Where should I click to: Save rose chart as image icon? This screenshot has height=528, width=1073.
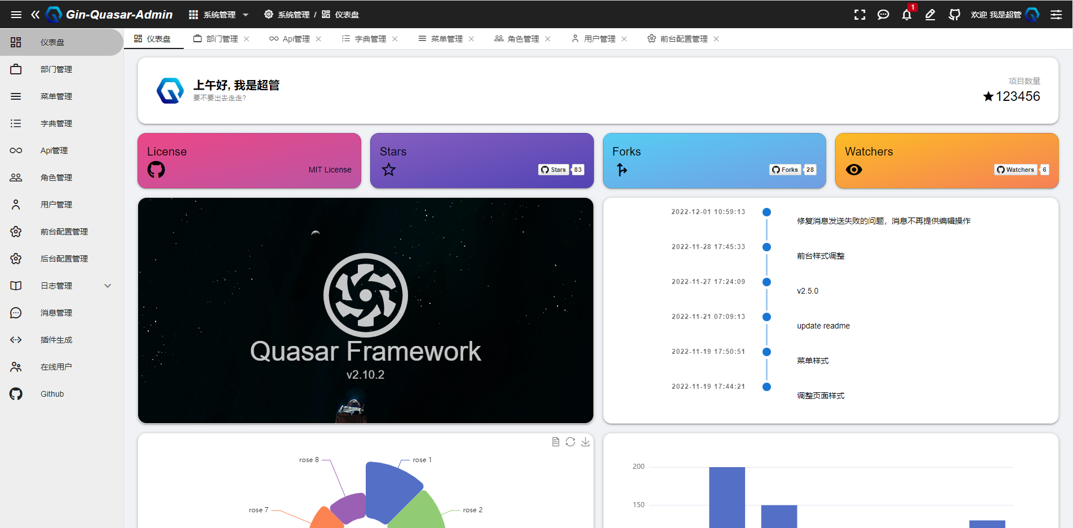point(586,442)
